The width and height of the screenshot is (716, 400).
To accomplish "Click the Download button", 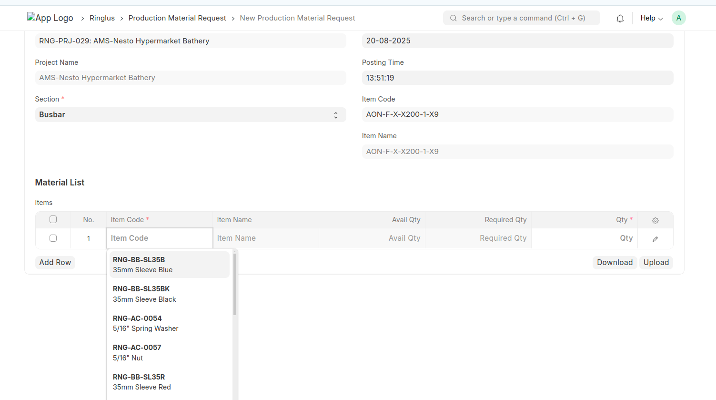I will 614,263.
